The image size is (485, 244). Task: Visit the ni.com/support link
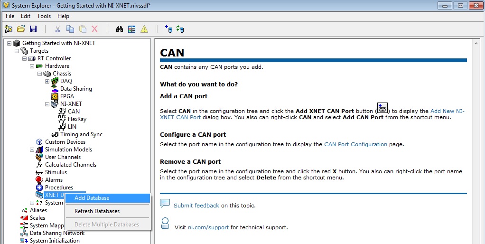tap(208, 227)
